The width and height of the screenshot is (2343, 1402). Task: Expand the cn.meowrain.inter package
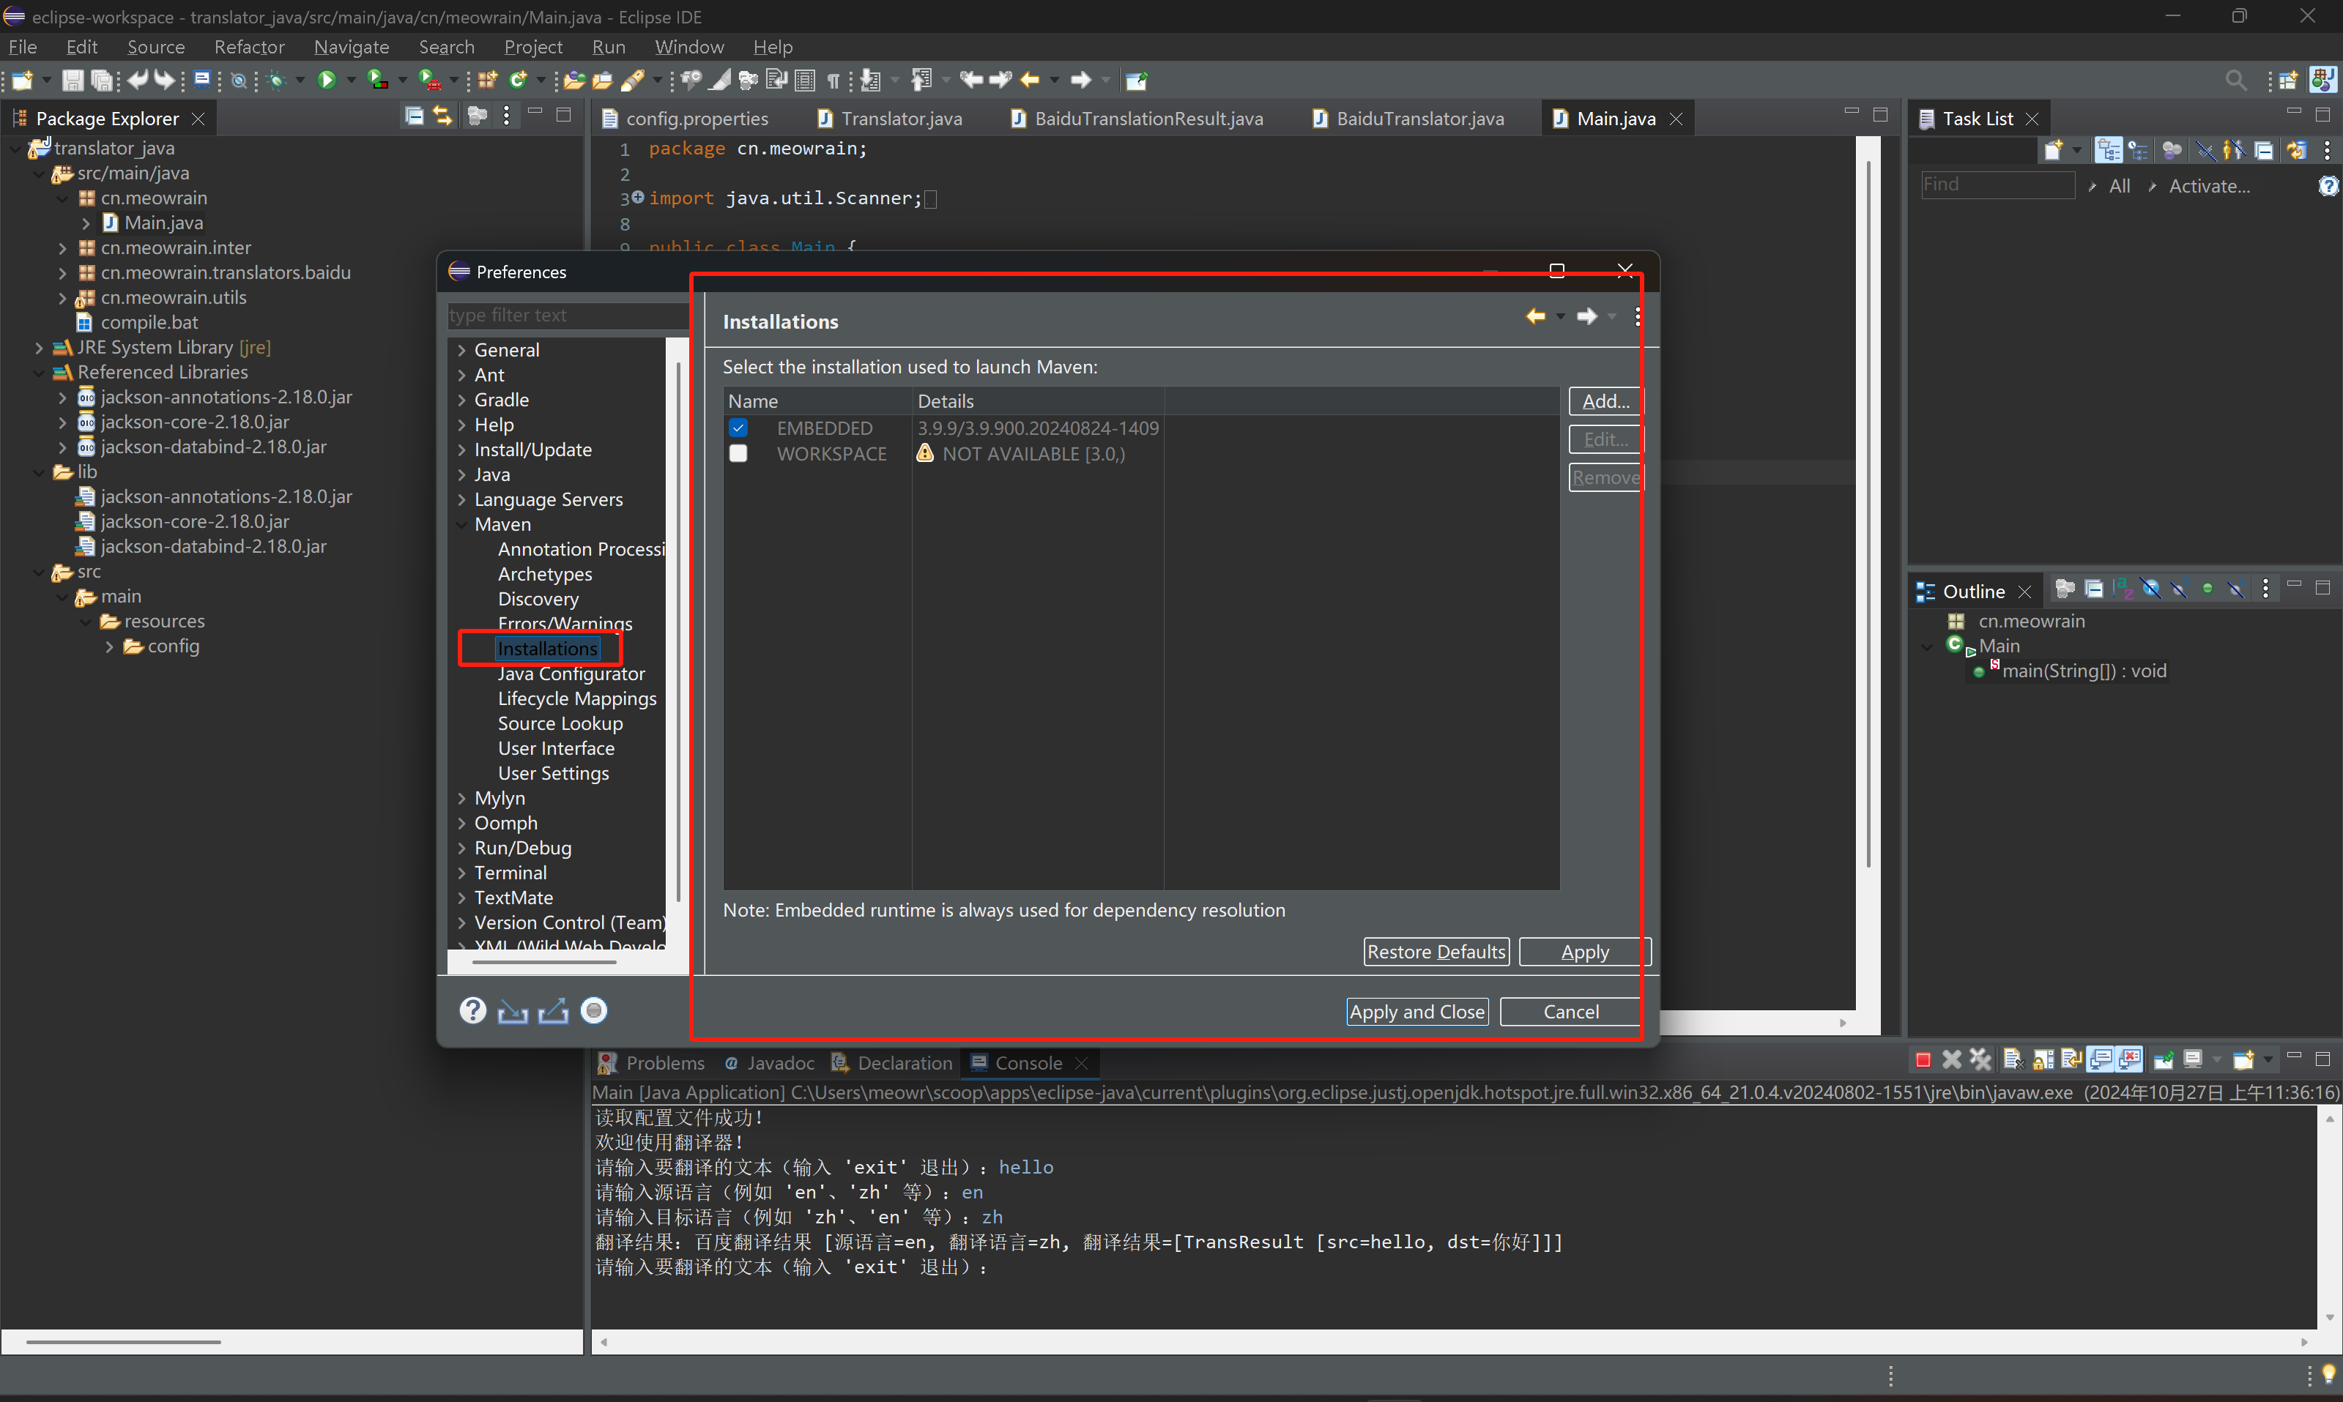click(x=62, y=248)
